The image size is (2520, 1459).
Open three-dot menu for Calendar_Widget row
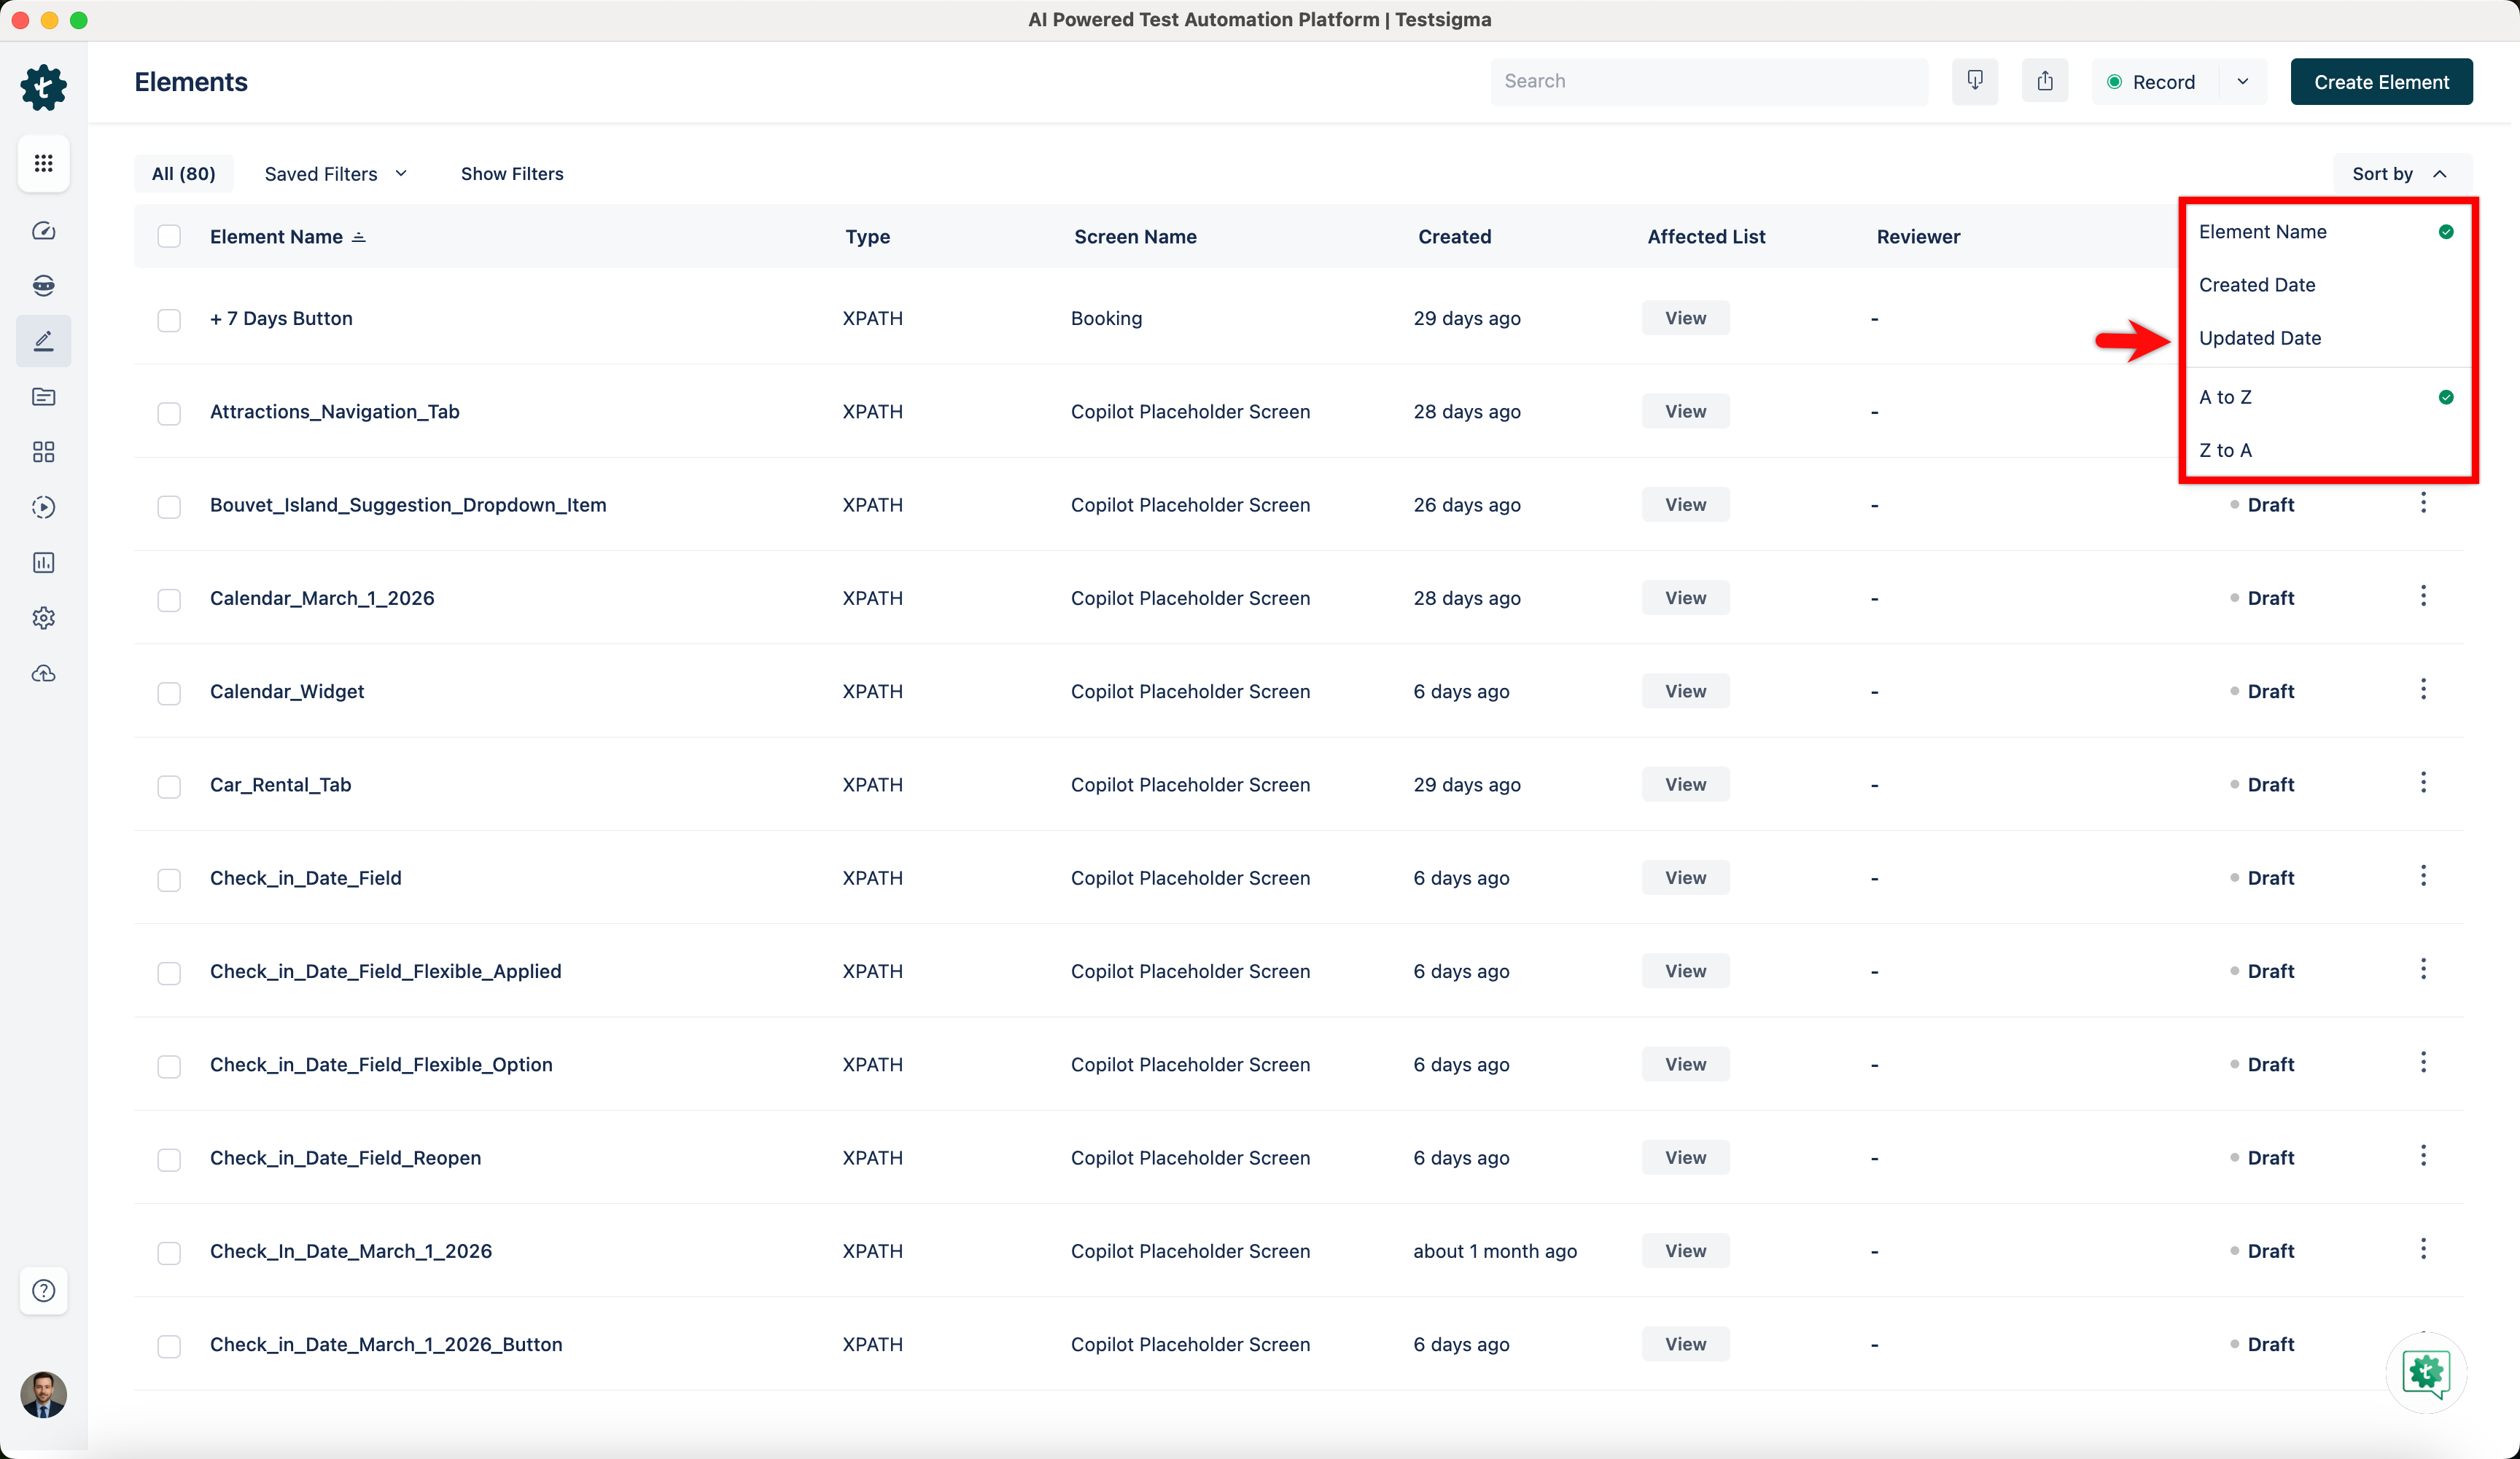click(2422, 689)
